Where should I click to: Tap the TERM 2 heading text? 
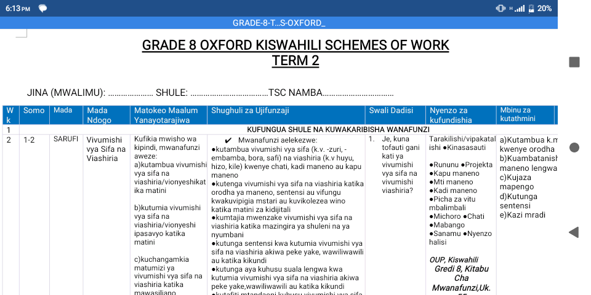click(295, 61)
